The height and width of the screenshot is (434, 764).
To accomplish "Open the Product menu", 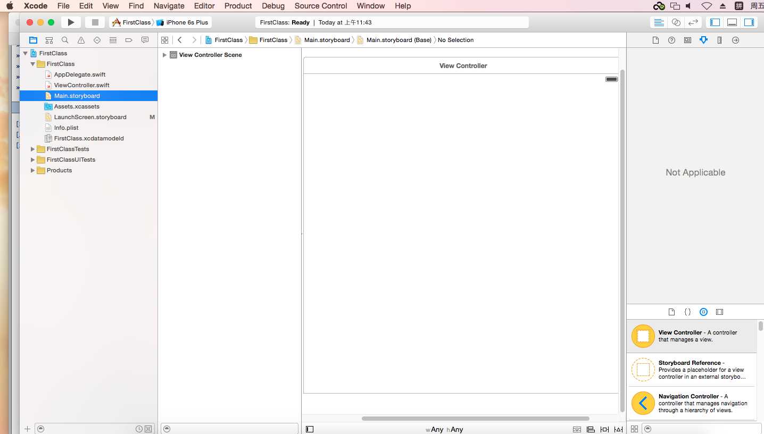I will [238, 6].
